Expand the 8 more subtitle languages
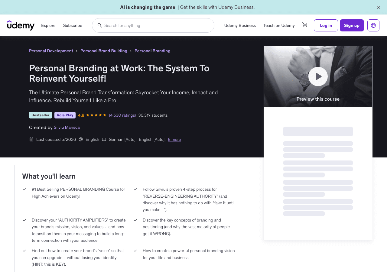The width and height of the screenshot is (387, 272). pos(174,139)
